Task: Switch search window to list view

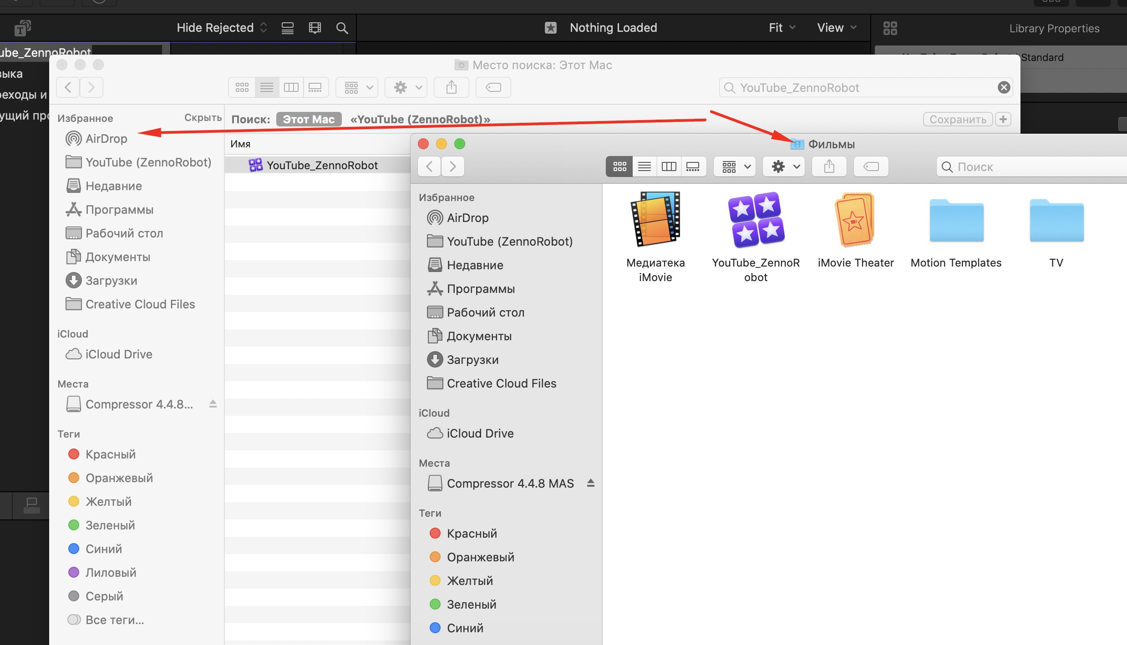Action: click(x=266, y=87)
